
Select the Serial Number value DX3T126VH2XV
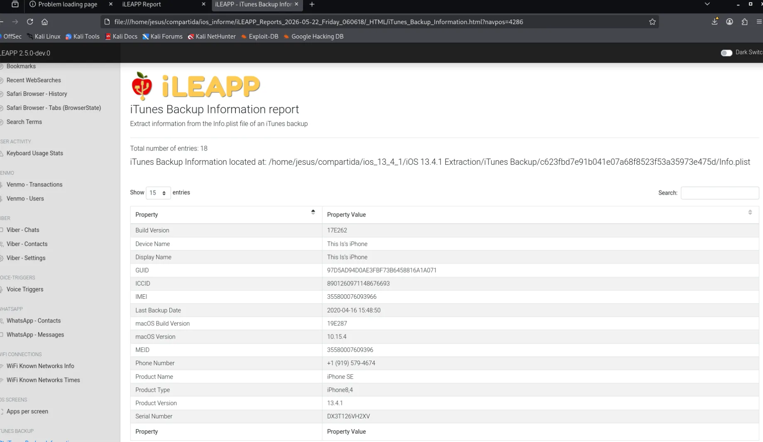(348, 416)
